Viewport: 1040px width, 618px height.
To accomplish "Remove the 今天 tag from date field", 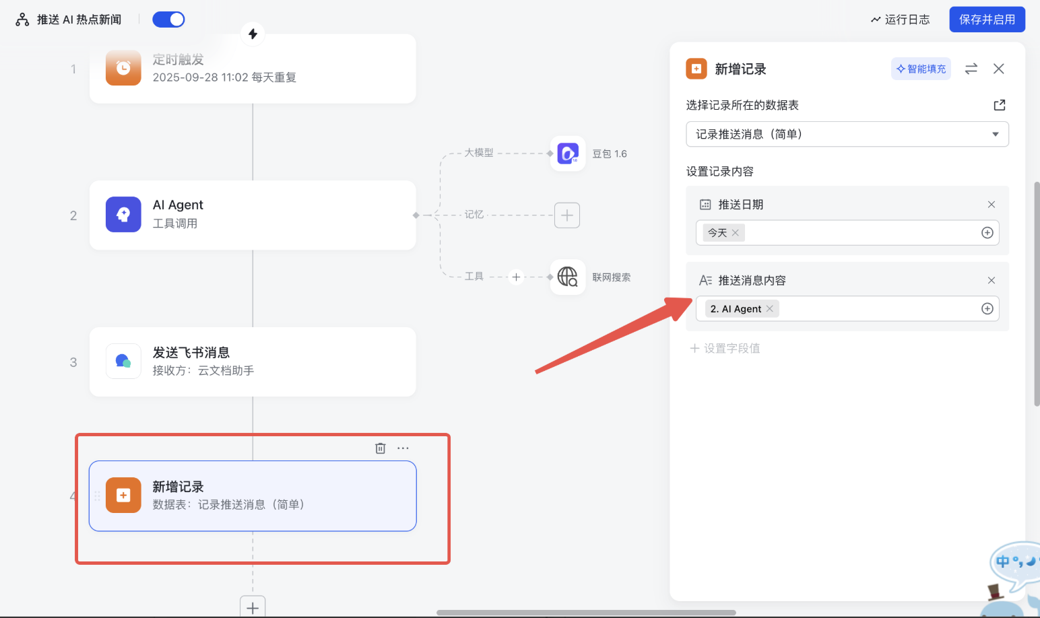I will 736,233.
